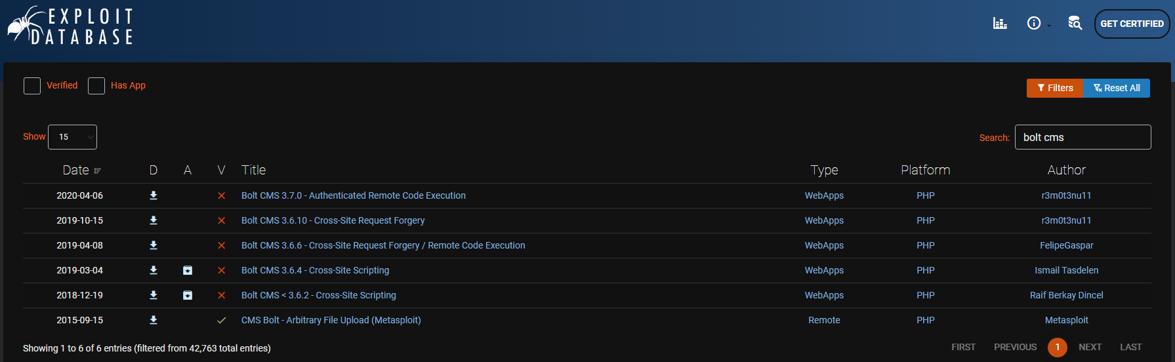Open author Raif Berkay Dincel

pos(1067,295)
